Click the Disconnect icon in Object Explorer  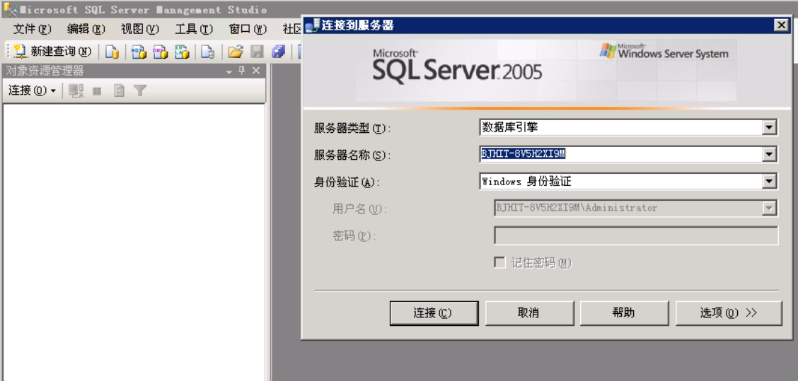(x=76, y=90)
